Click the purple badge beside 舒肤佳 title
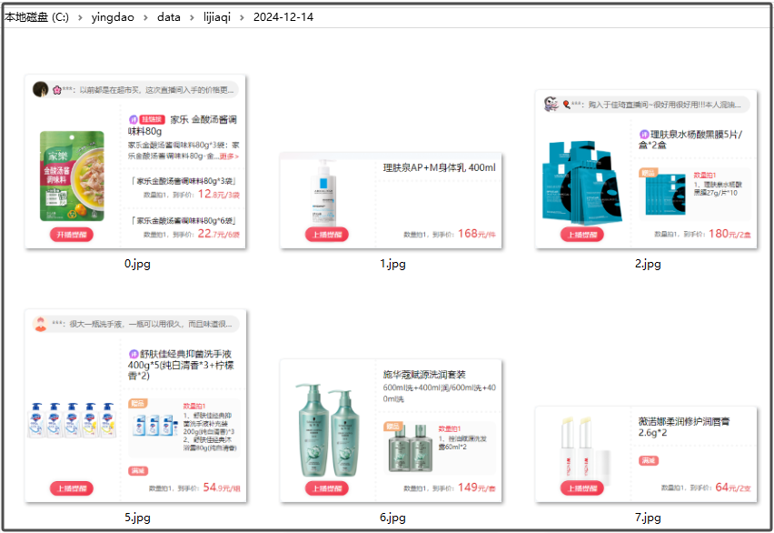The height and width of the screenshot is (533, 774). point(134,354)
